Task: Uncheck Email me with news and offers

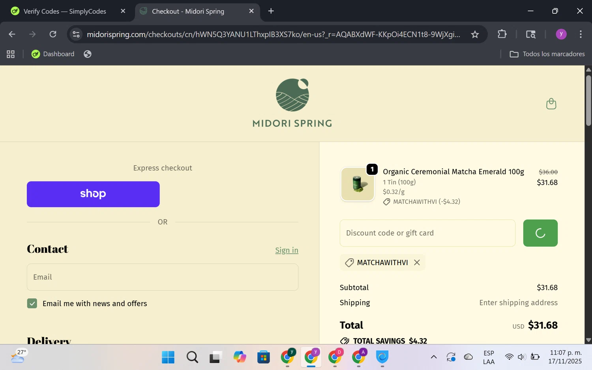Action: (32, 303)
